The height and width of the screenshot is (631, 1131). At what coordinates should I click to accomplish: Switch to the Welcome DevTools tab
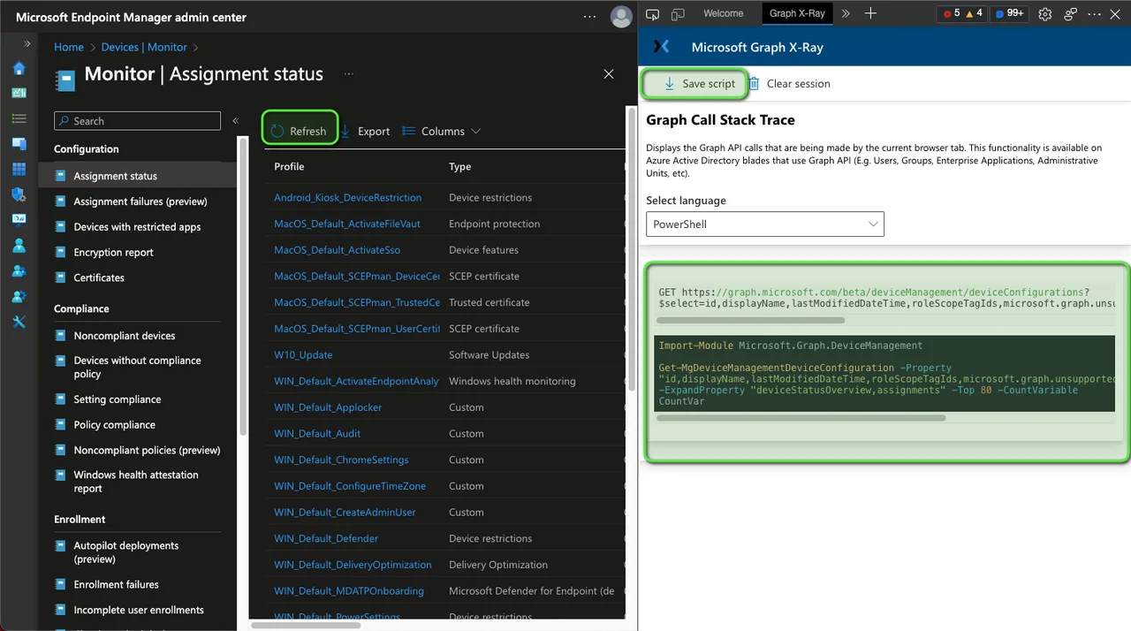(723, 13)
